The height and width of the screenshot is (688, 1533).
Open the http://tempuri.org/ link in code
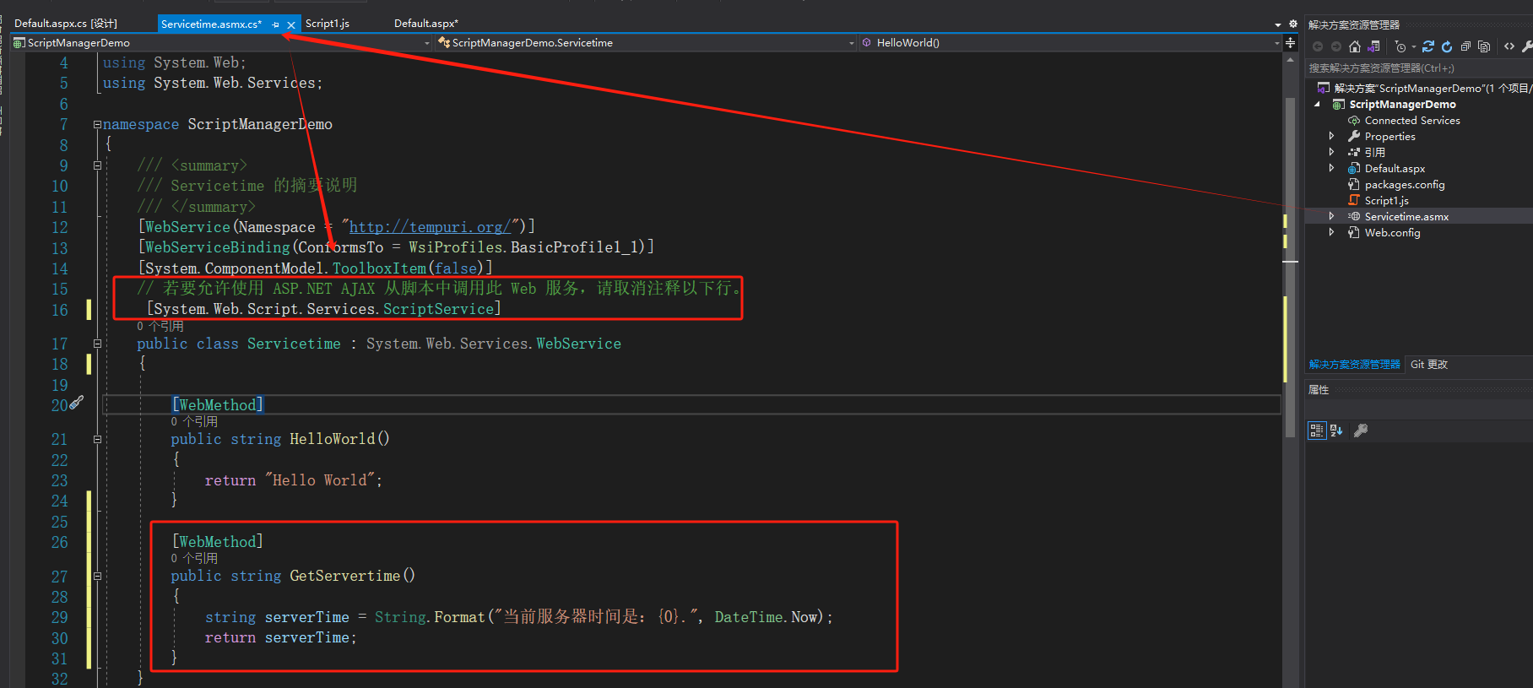tap(430, 227)
